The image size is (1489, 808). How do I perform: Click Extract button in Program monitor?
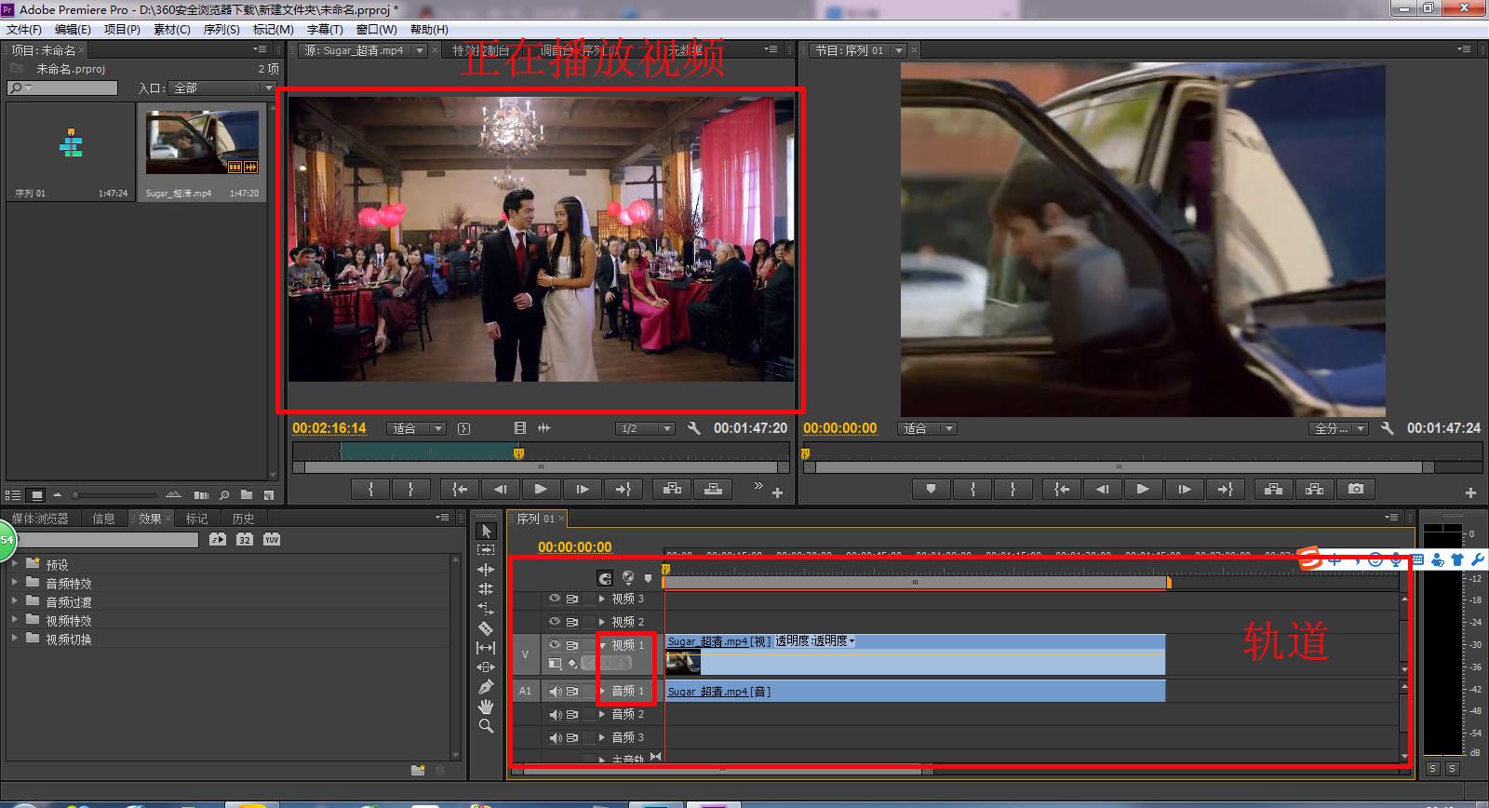pyautogui.click(x=1314, y=489)
